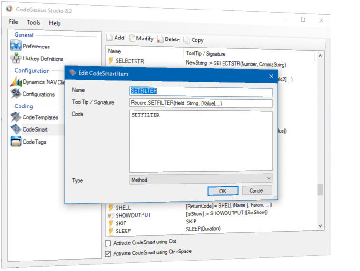Open CodeTemplates pencil icon
360x271 pixels.
16,117
